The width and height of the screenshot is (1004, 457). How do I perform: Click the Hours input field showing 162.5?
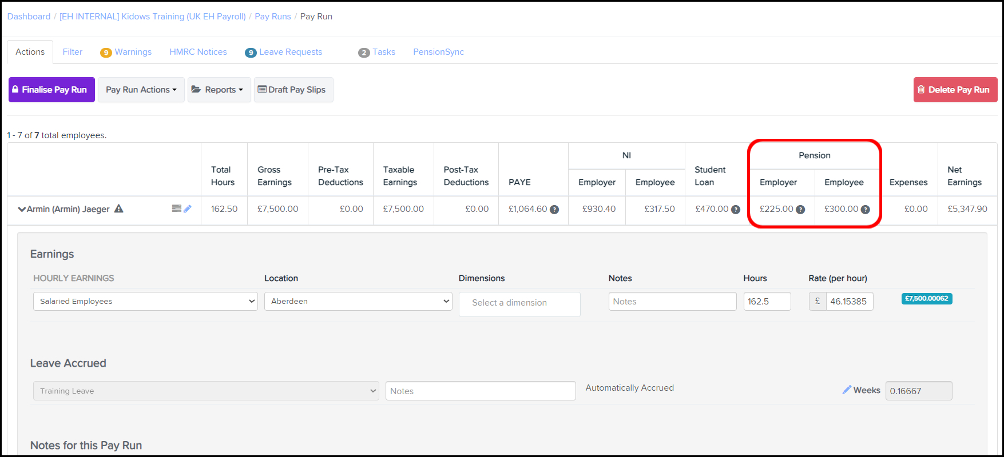pos(767,301)
